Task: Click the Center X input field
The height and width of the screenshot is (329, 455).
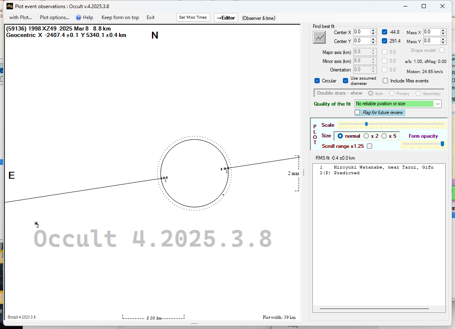Action: click(x=361, y=32)
